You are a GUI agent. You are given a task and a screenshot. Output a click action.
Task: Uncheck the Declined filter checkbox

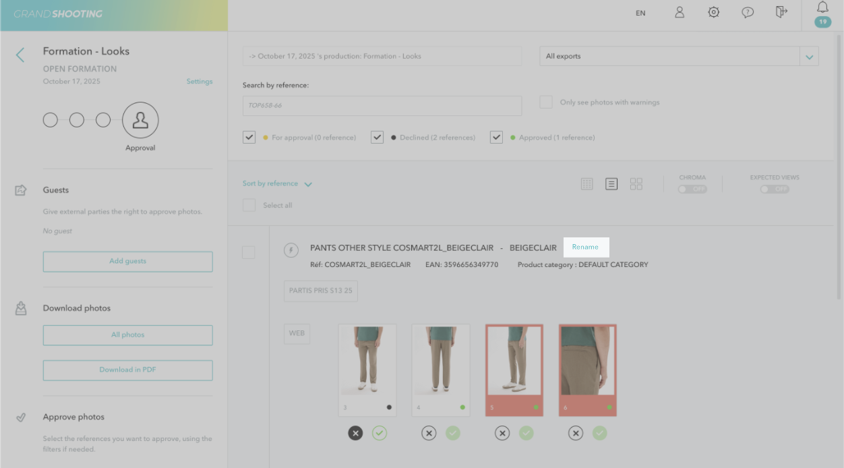pyautogui.click(x=378, y=138)
